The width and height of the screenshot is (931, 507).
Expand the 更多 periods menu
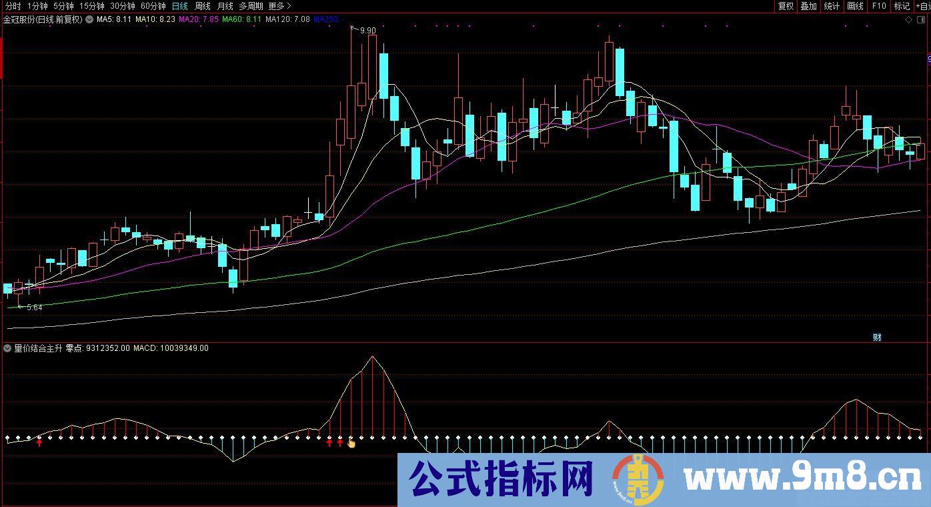(277, 5)
